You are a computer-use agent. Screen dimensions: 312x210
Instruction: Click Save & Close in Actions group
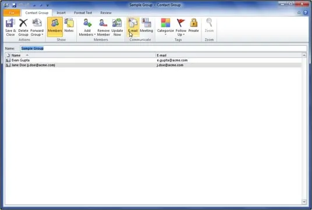10,27
